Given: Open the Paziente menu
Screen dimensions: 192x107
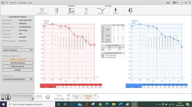Looking at the screenshot, I should (13, 3).
